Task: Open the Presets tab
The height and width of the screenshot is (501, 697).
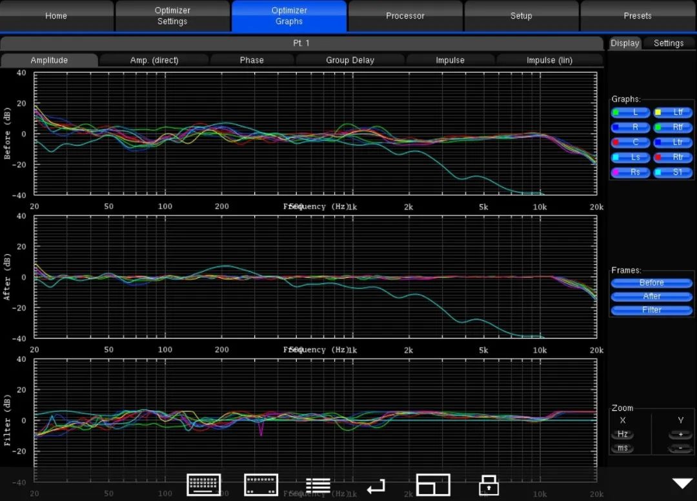Action: (x=638, y=16)
